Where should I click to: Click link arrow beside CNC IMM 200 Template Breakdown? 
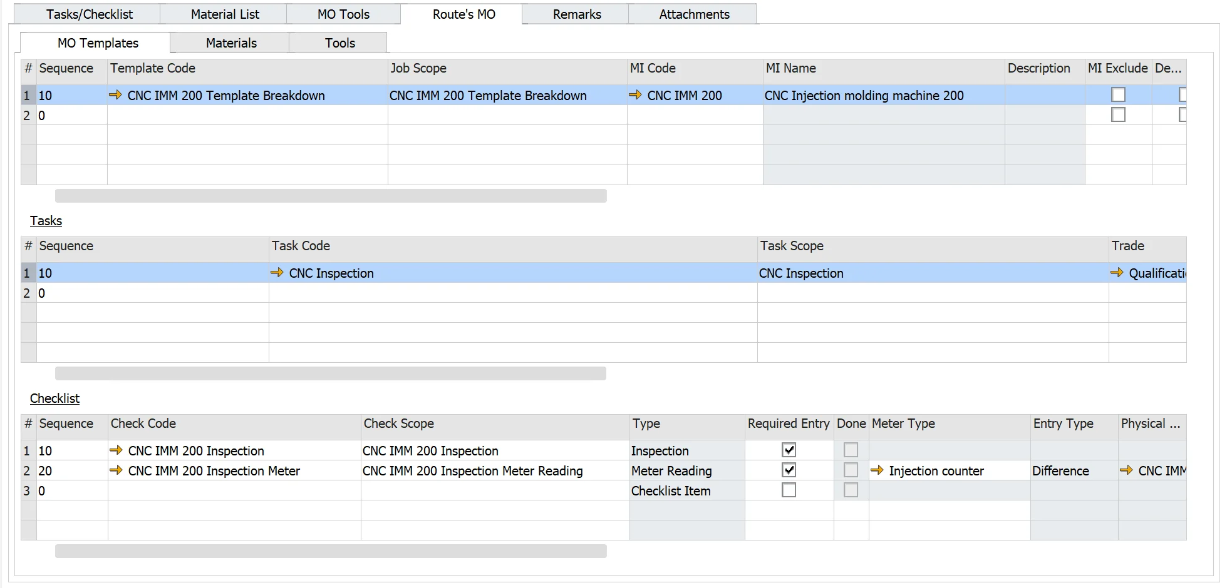click(115, 95)
